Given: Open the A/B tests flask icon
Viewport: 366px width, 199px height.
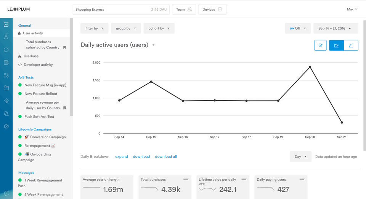Looking at the screenshot, I should tap(6, 37).
